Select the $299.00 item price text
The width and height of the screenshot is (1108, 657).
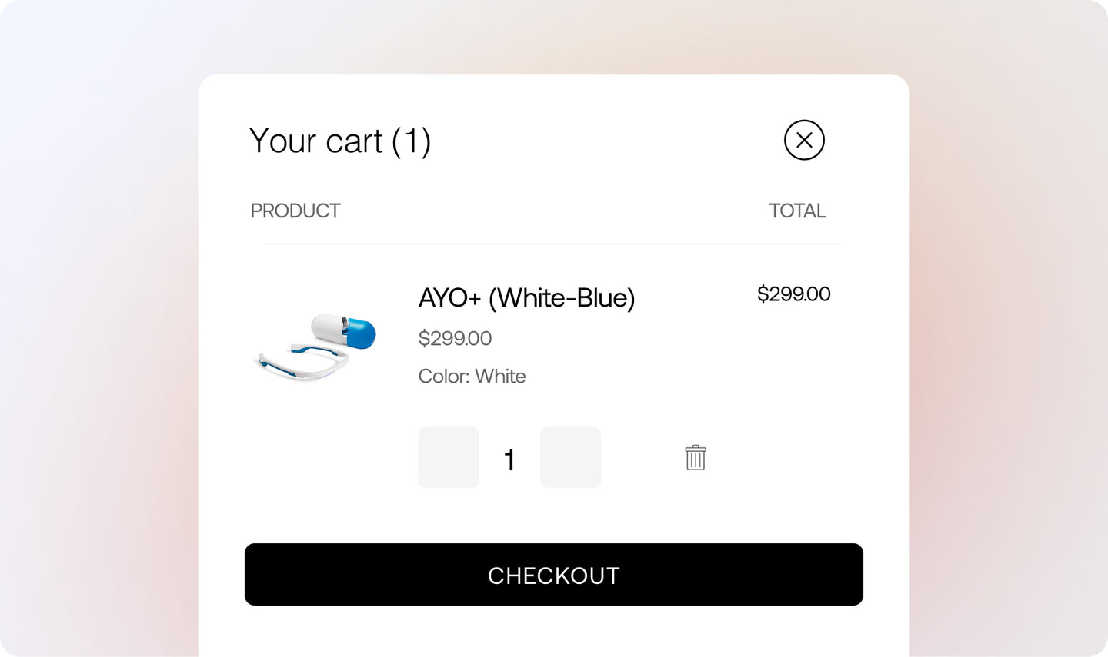pyautogui.click(x=455, y=338)
